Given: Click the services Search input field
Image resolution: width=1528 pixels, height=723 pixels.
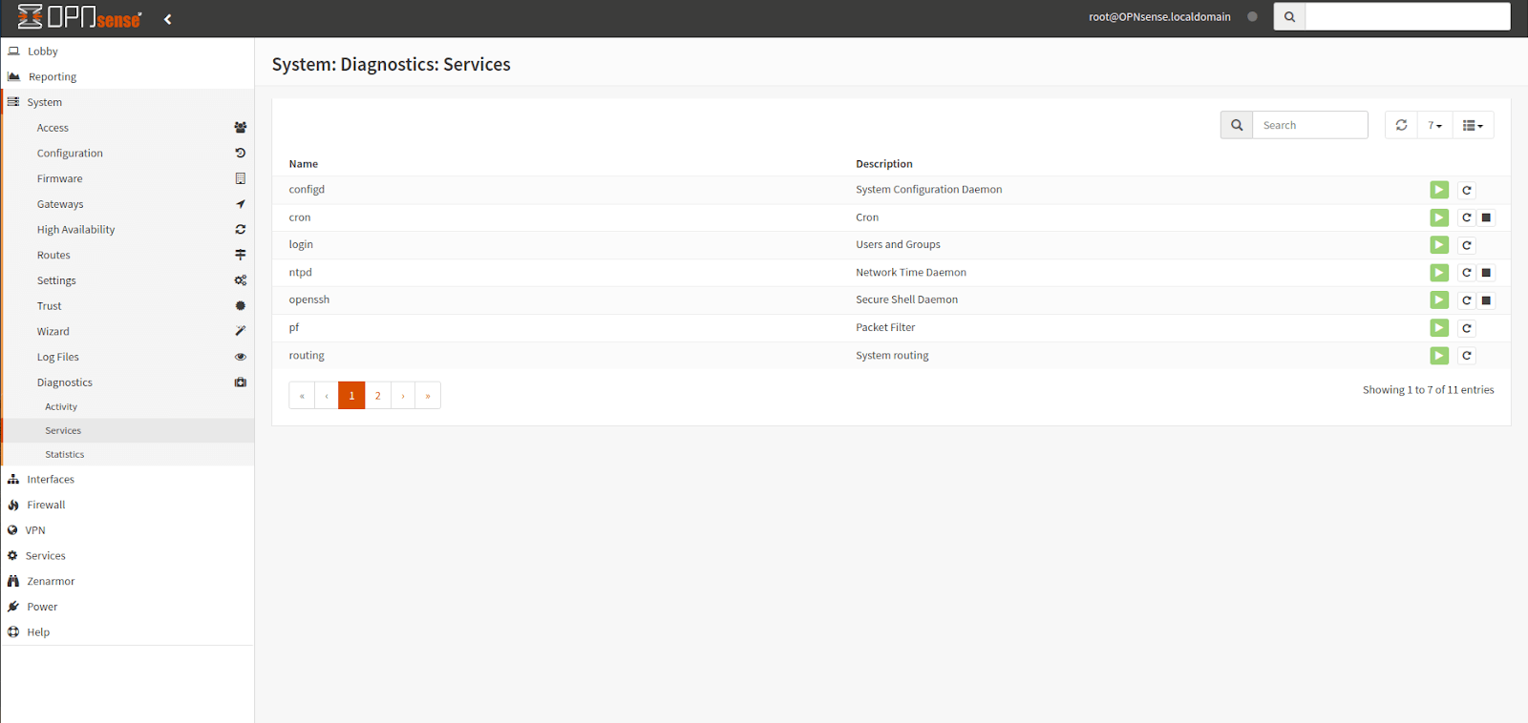Looking at the screenshot, I should tap(1310, 125).
